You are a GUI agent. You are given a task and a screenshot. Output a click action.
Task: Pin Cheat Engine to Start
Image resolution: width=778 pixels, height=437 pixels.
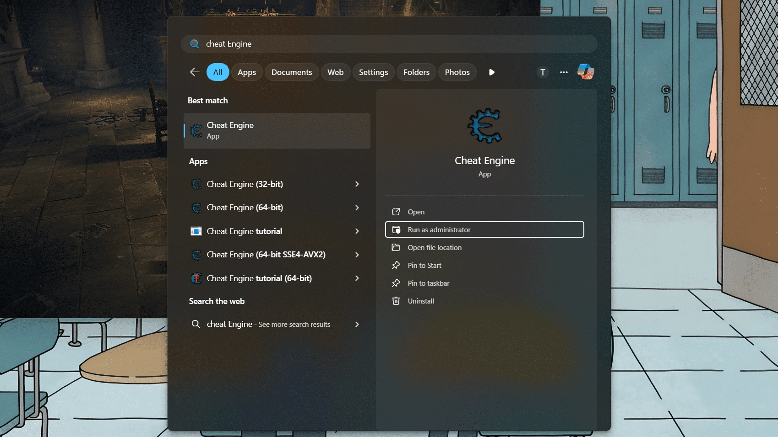tap(484, 266)
